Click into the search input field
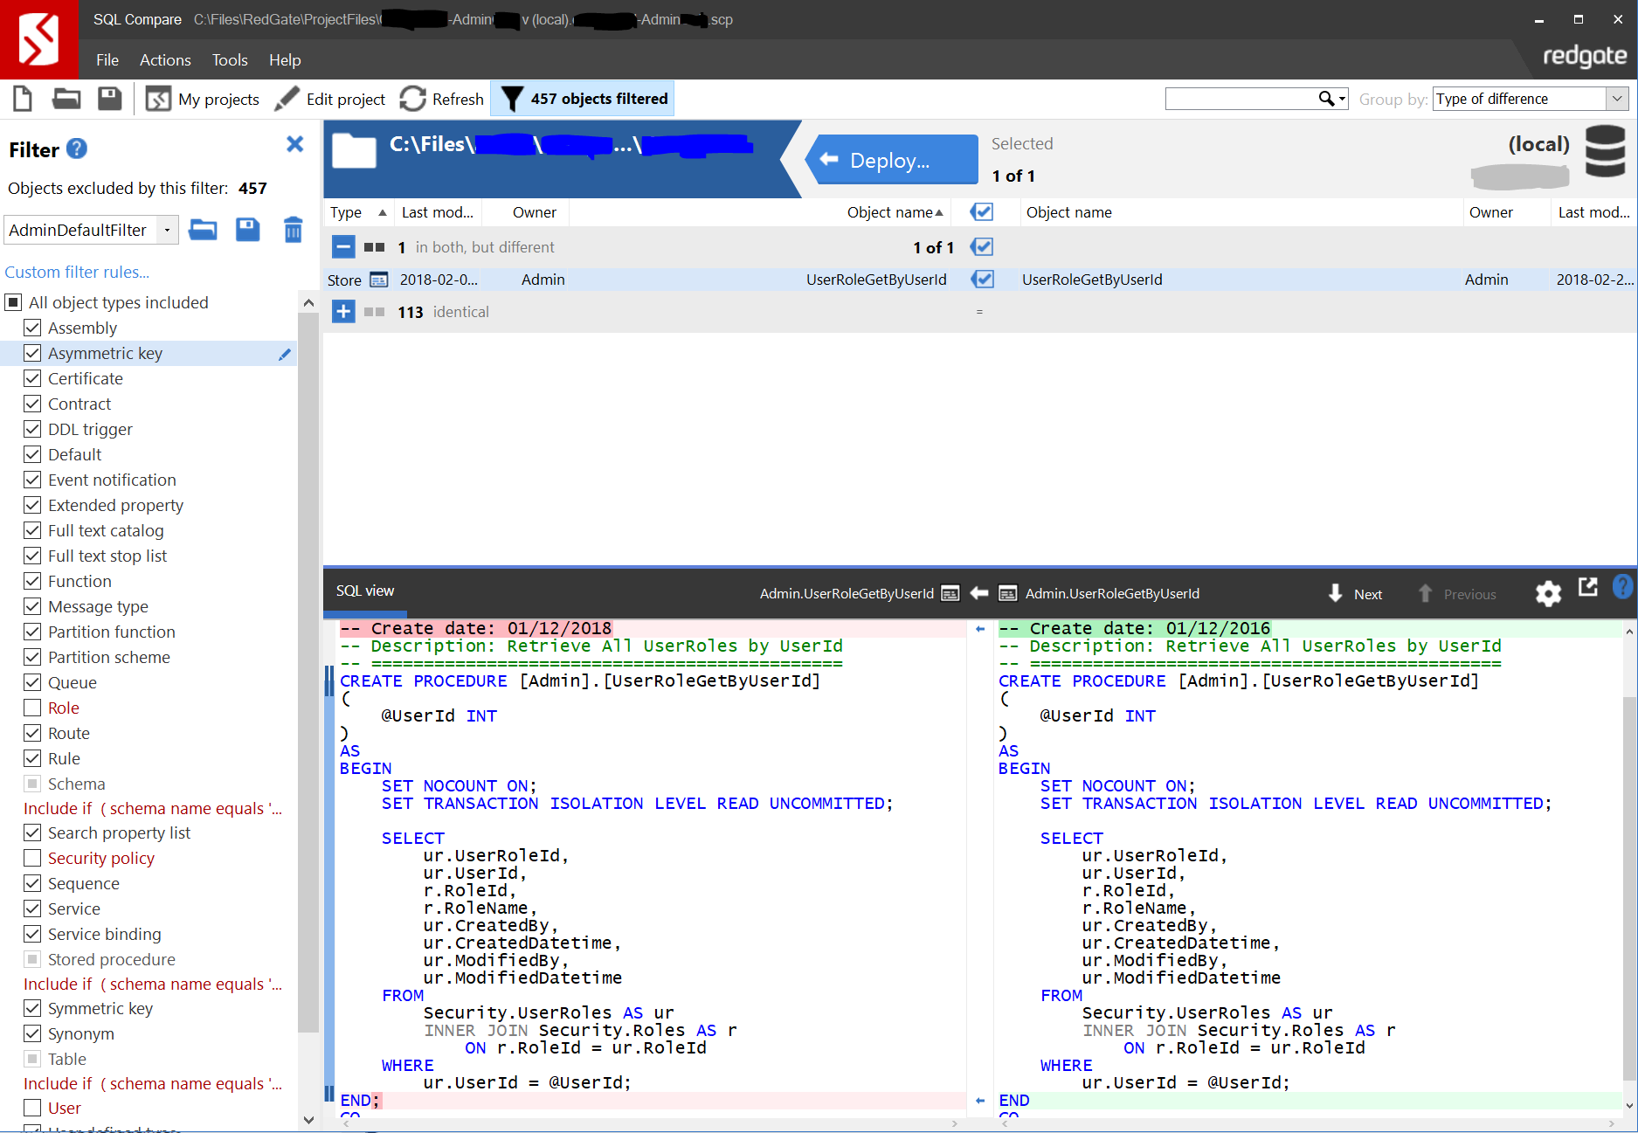Image resolution: width=1638 pixels, height=1133 pixels. pos(1241,99)
